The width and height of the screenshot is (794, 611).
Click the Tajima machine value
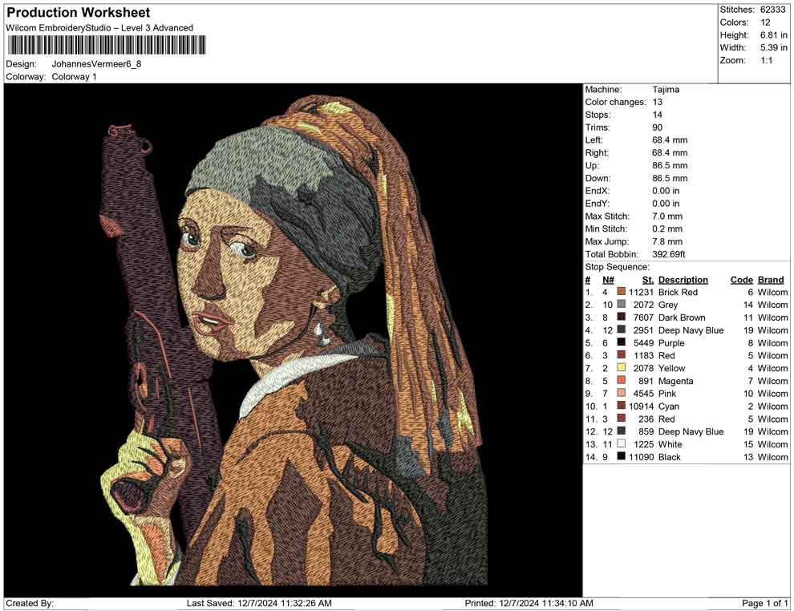click(x=666, y=90)
